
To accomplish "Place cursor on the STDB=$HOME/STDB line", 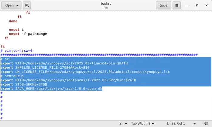I will 24,84.
